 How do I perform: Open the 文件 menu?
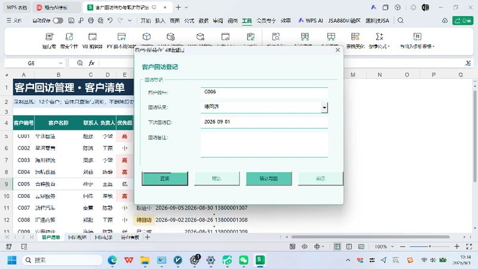(x=14, y=20)
